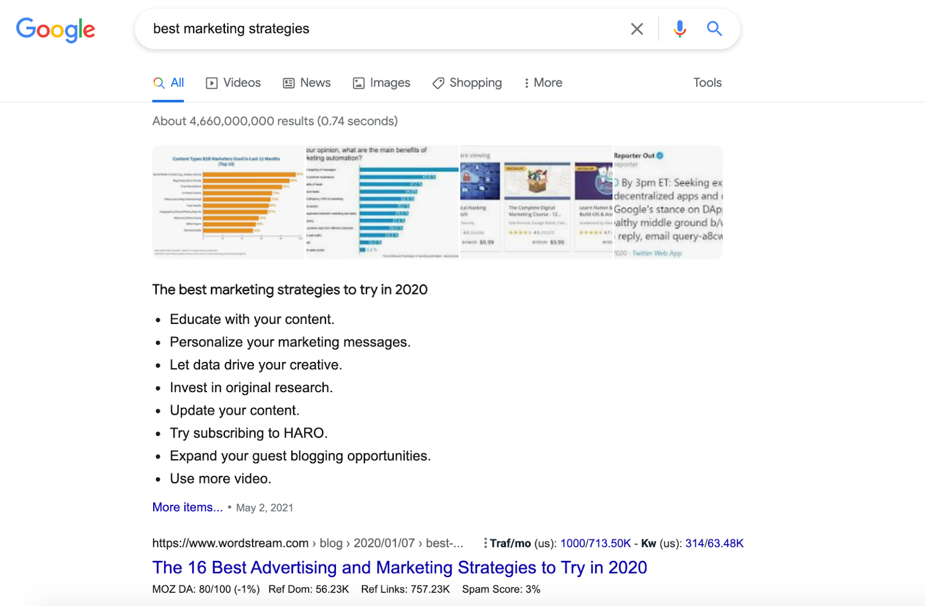
Task: Open the Tools options
Action: click(x=706, y=83)
